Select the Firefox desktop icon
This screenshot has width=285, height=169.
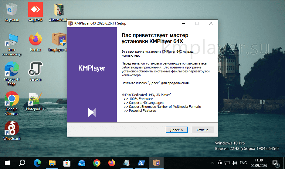pos(36,42)
